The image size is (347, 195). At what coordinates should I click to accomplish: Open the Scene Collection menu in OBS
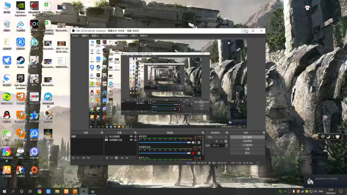click(121, 36)
